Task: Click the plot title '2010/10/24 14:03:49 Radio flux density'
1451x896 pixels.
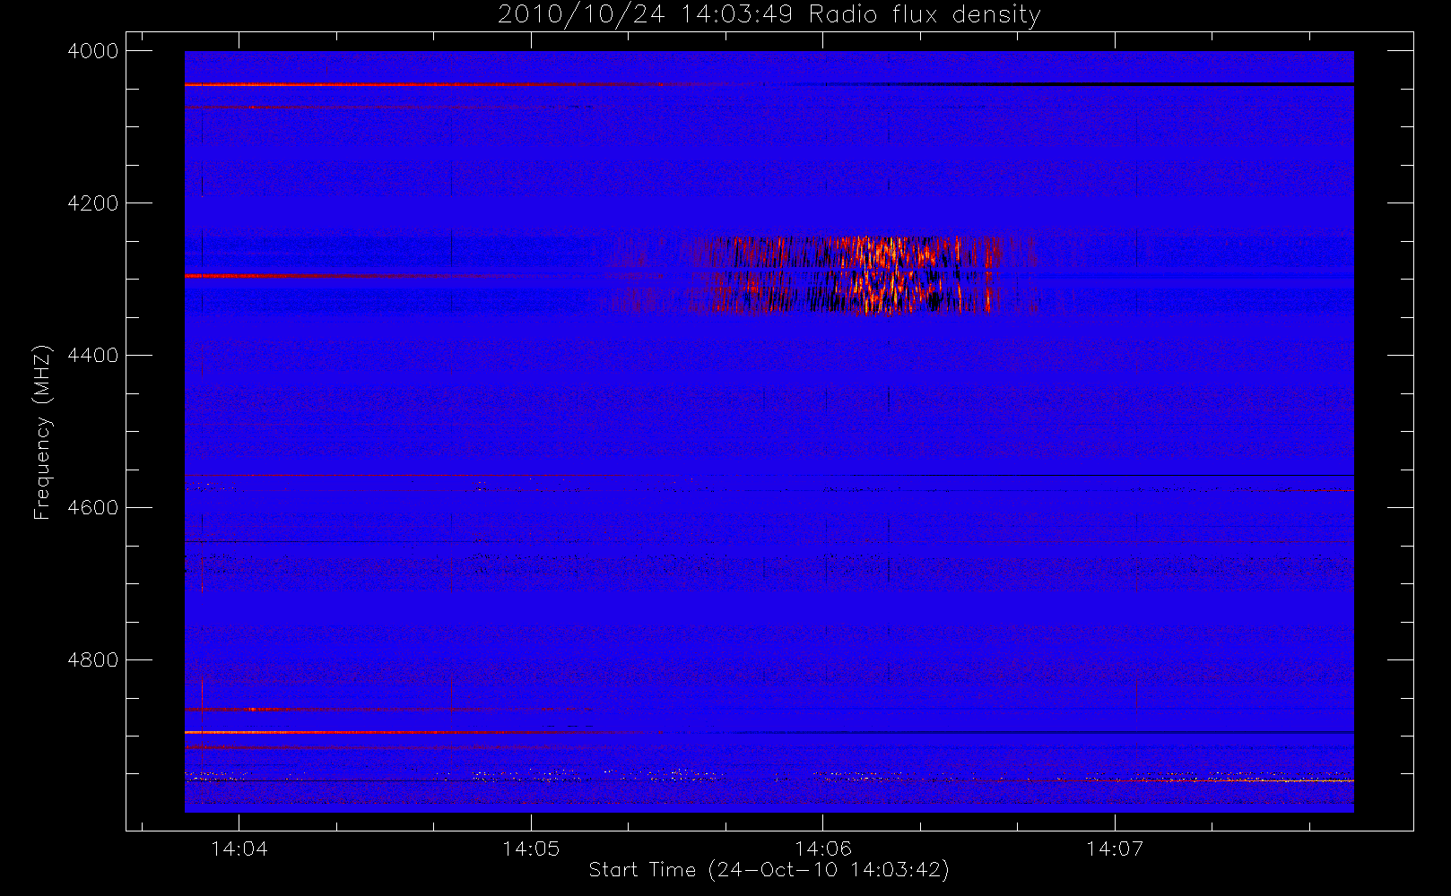Action: (x=769, y=15)
